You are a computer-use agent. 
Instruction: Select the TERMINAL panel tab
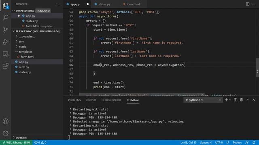pos(133,100)
